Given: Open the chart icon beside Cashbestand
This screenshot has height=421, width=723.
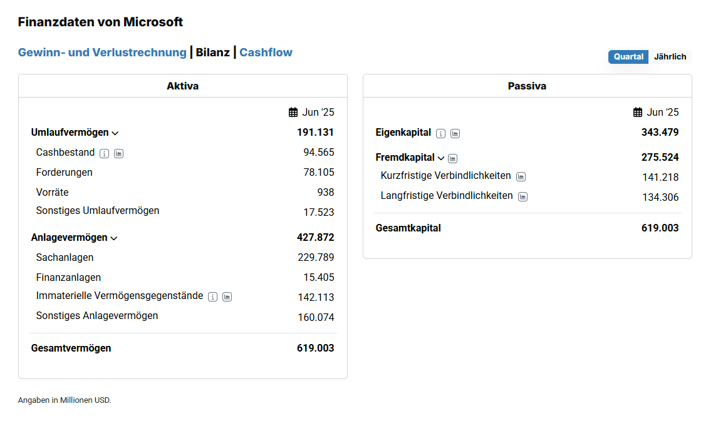Looking at the screenshot, I should [x=118, y=153].
